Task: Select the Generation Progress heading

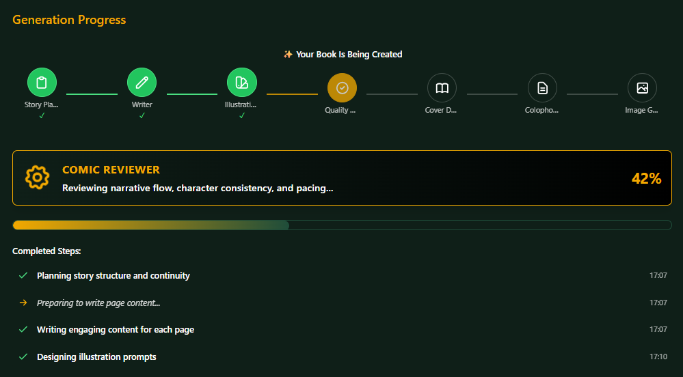Action: click(69, 20)
